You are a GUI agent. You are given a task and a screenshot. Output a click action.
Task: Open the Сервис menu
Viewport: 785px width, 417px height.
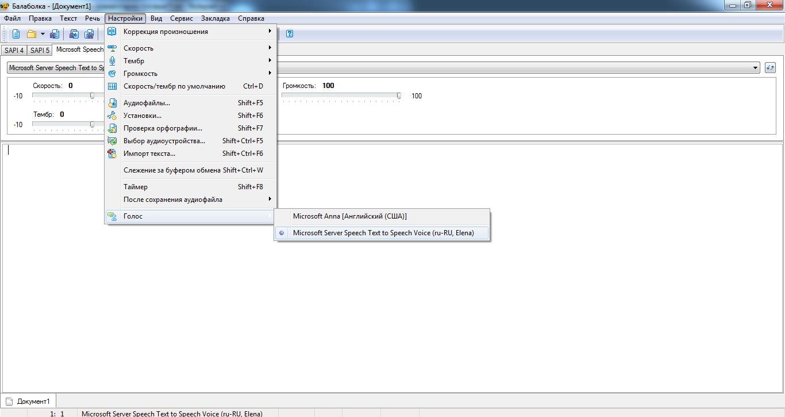[182, 18]
